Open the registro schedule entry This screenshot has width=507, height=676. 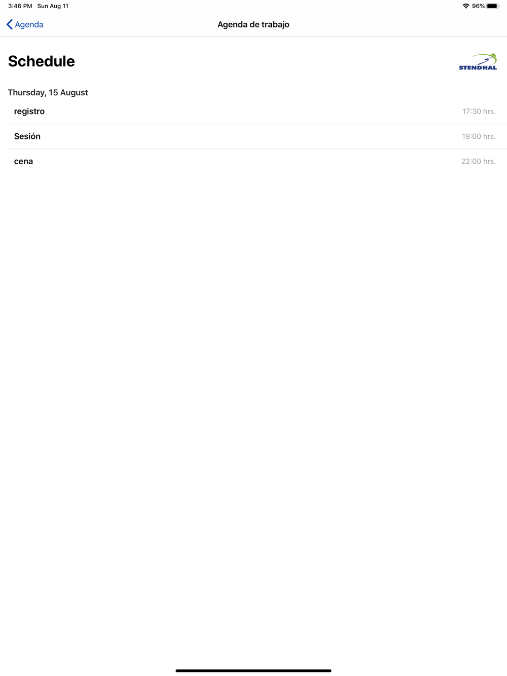click(x=257, y=111)
